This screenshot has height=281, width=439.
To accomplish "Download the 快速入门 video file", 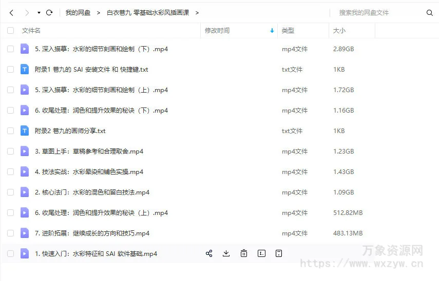I will tap(226, 253).
